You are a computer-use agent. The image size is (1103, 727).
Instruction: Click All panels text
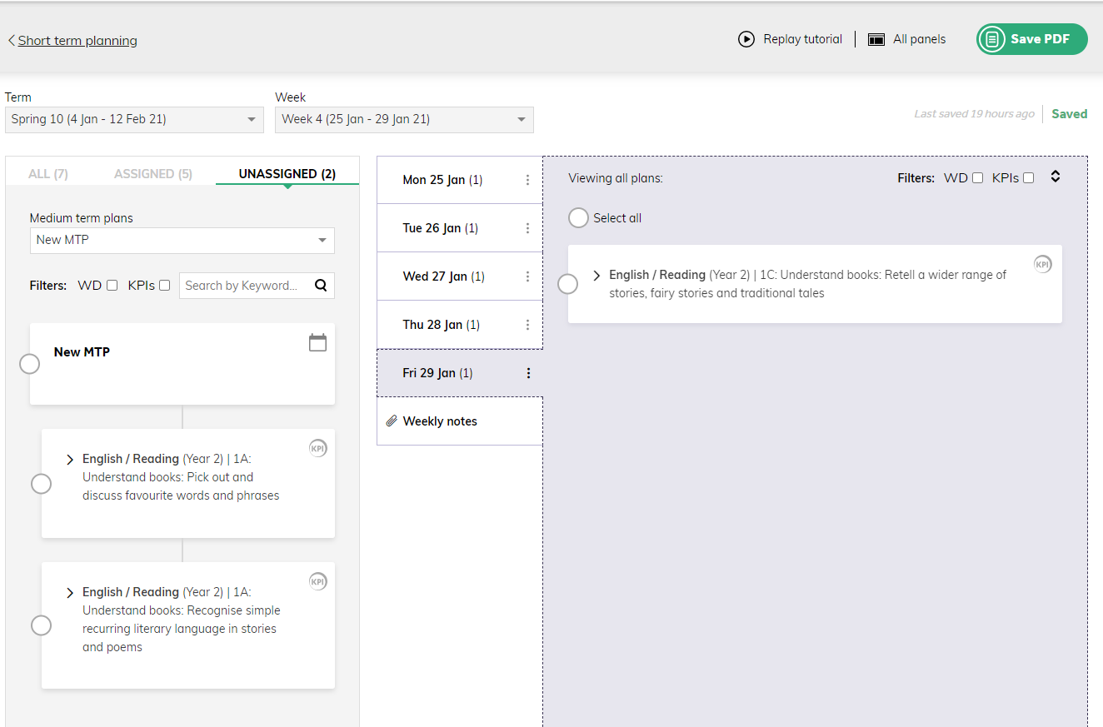coord(919,39)
